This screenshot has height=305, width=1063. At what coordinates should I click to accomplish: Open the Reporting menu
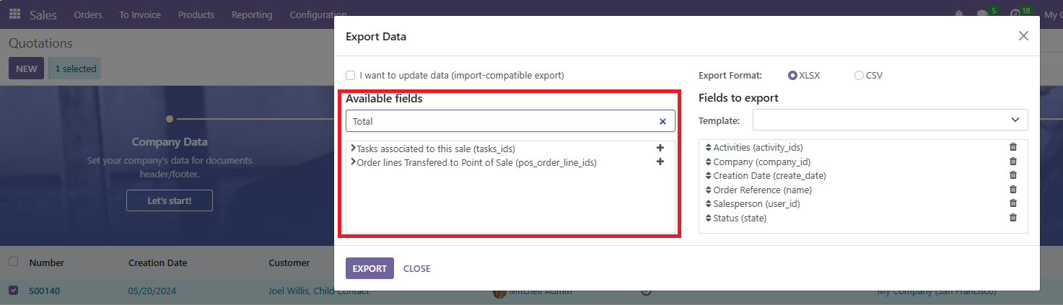pyautogui.click(x=252, y=14)
